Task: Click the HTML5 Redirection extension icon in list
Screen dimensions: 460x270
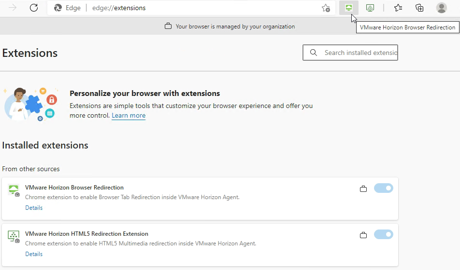Action: pyautogui.click(x=14, y=237)
